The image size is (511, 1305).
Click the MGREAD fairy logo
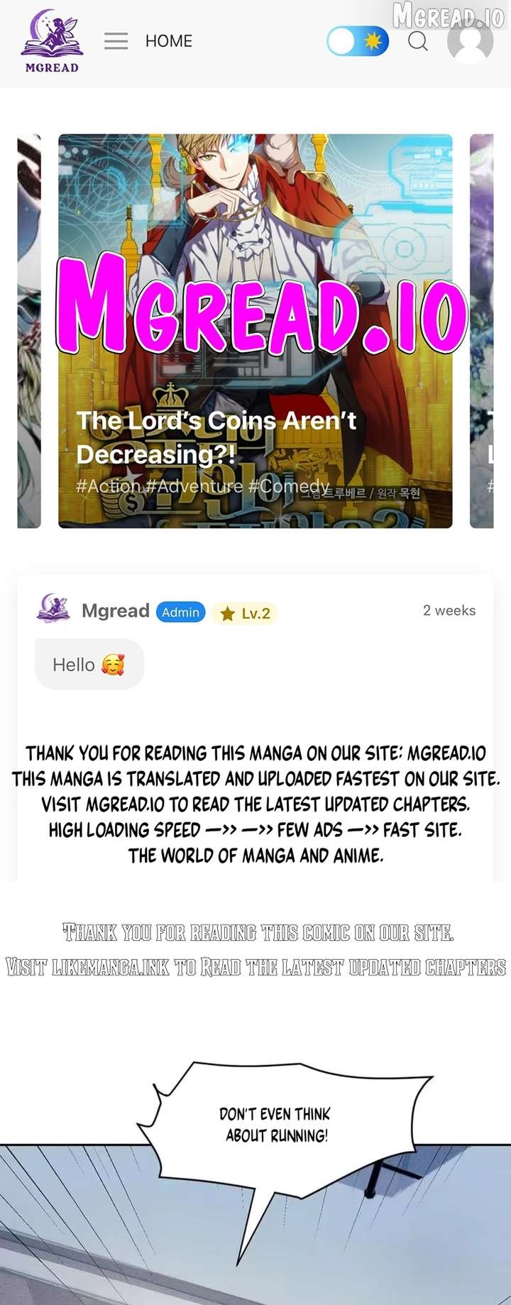point(52,41)
